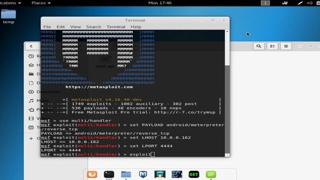The height and width of the screenshot is (180, 320).
Task: Launch the Armitage icon in dock
Action: 160,174
